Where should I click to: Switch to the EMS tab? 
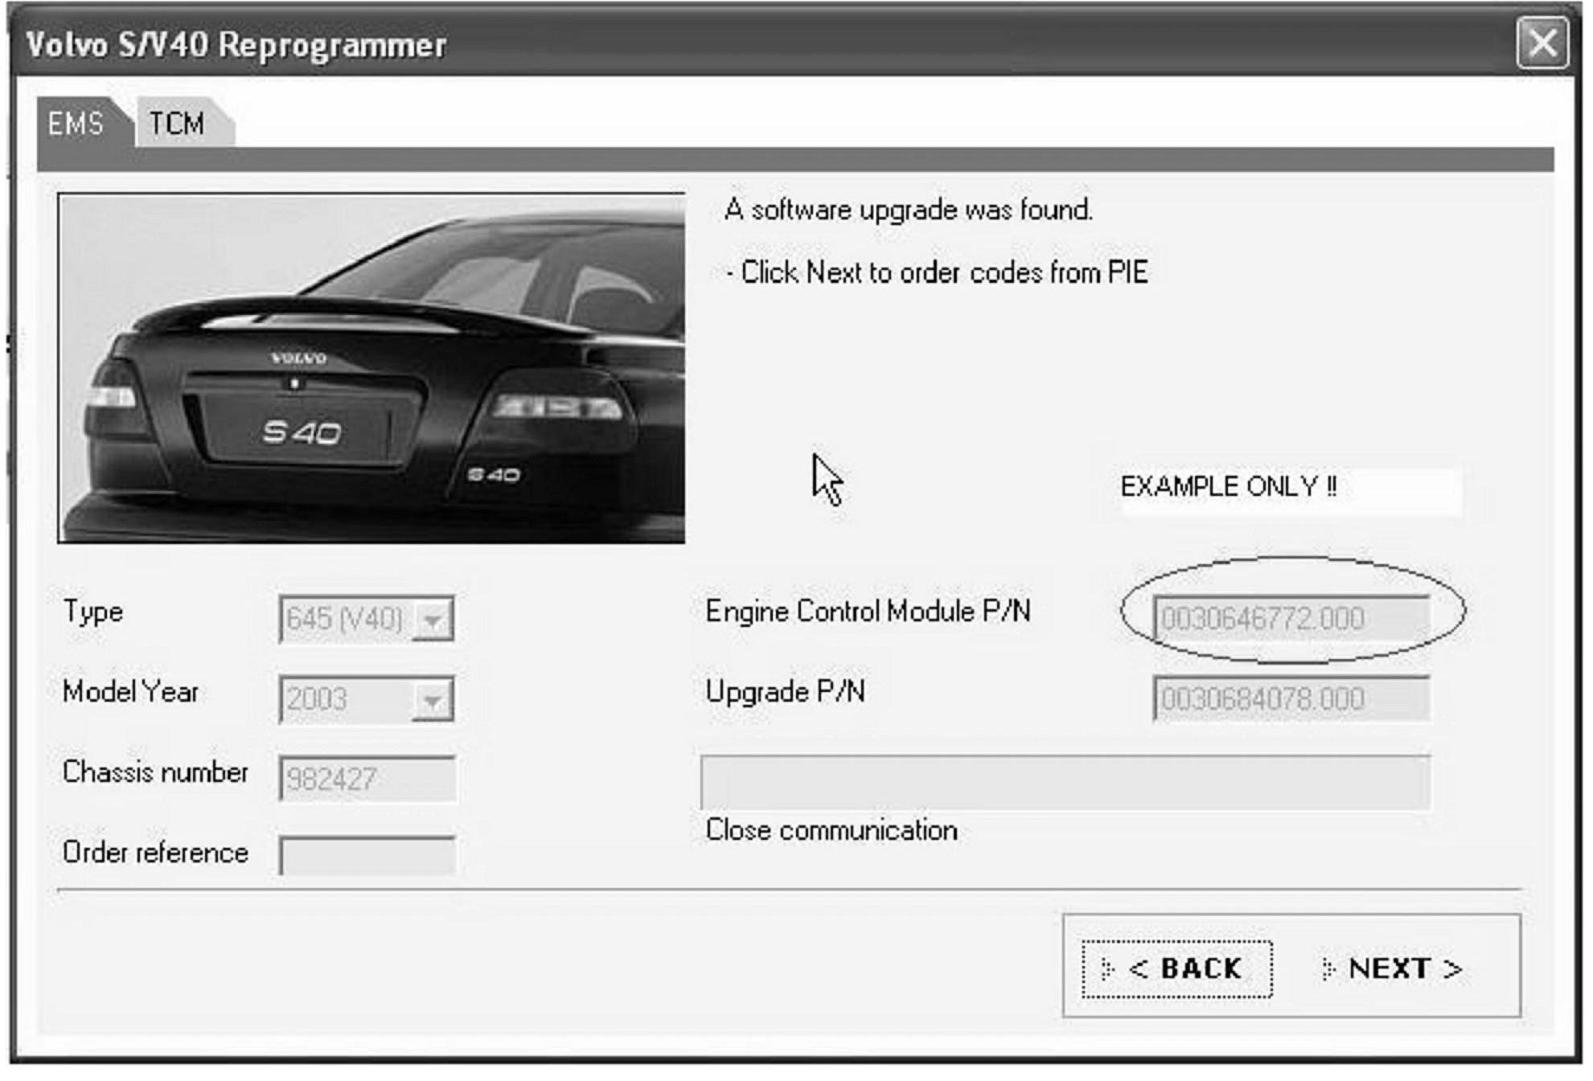[76, 125]
